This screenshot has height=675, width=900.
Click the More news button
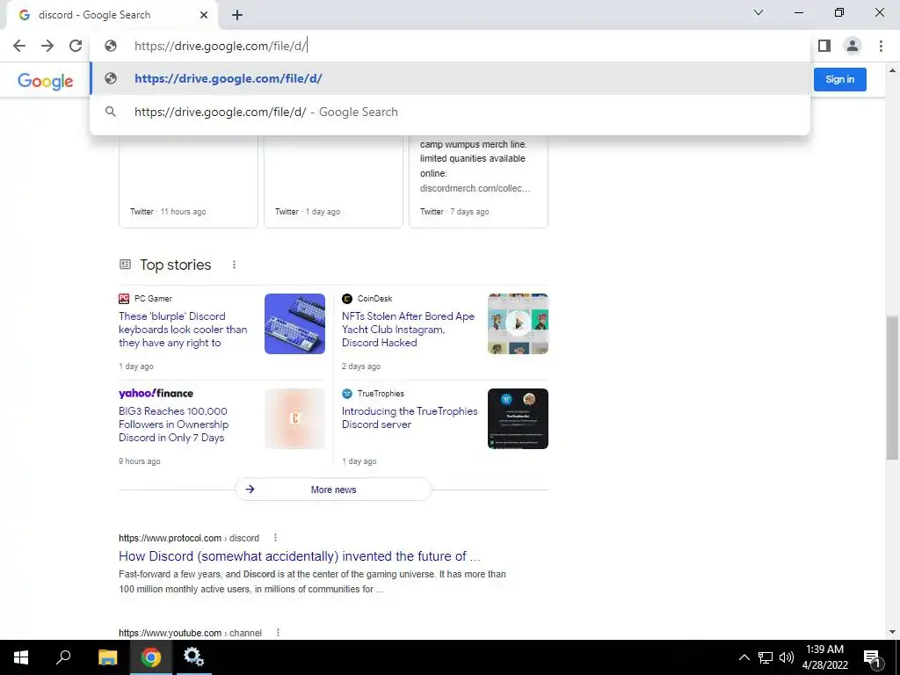pyautogui.click(x=333, y=490)
